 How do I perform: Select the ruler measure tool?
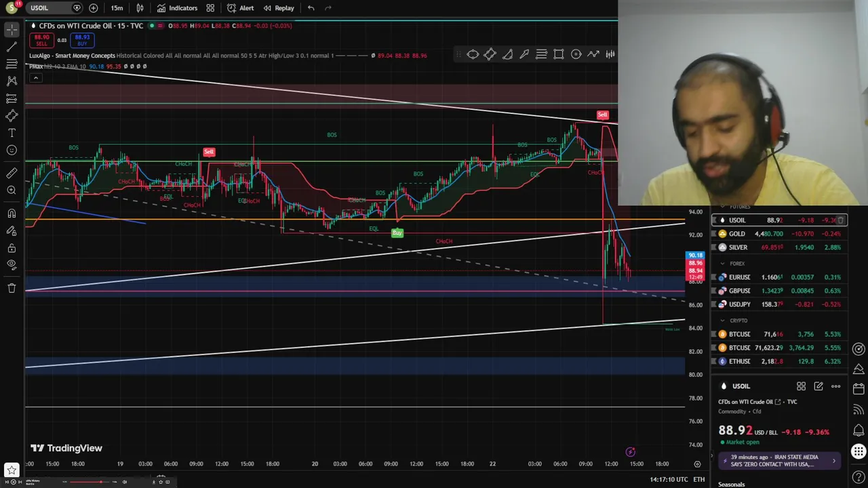[x=12, y=174]
